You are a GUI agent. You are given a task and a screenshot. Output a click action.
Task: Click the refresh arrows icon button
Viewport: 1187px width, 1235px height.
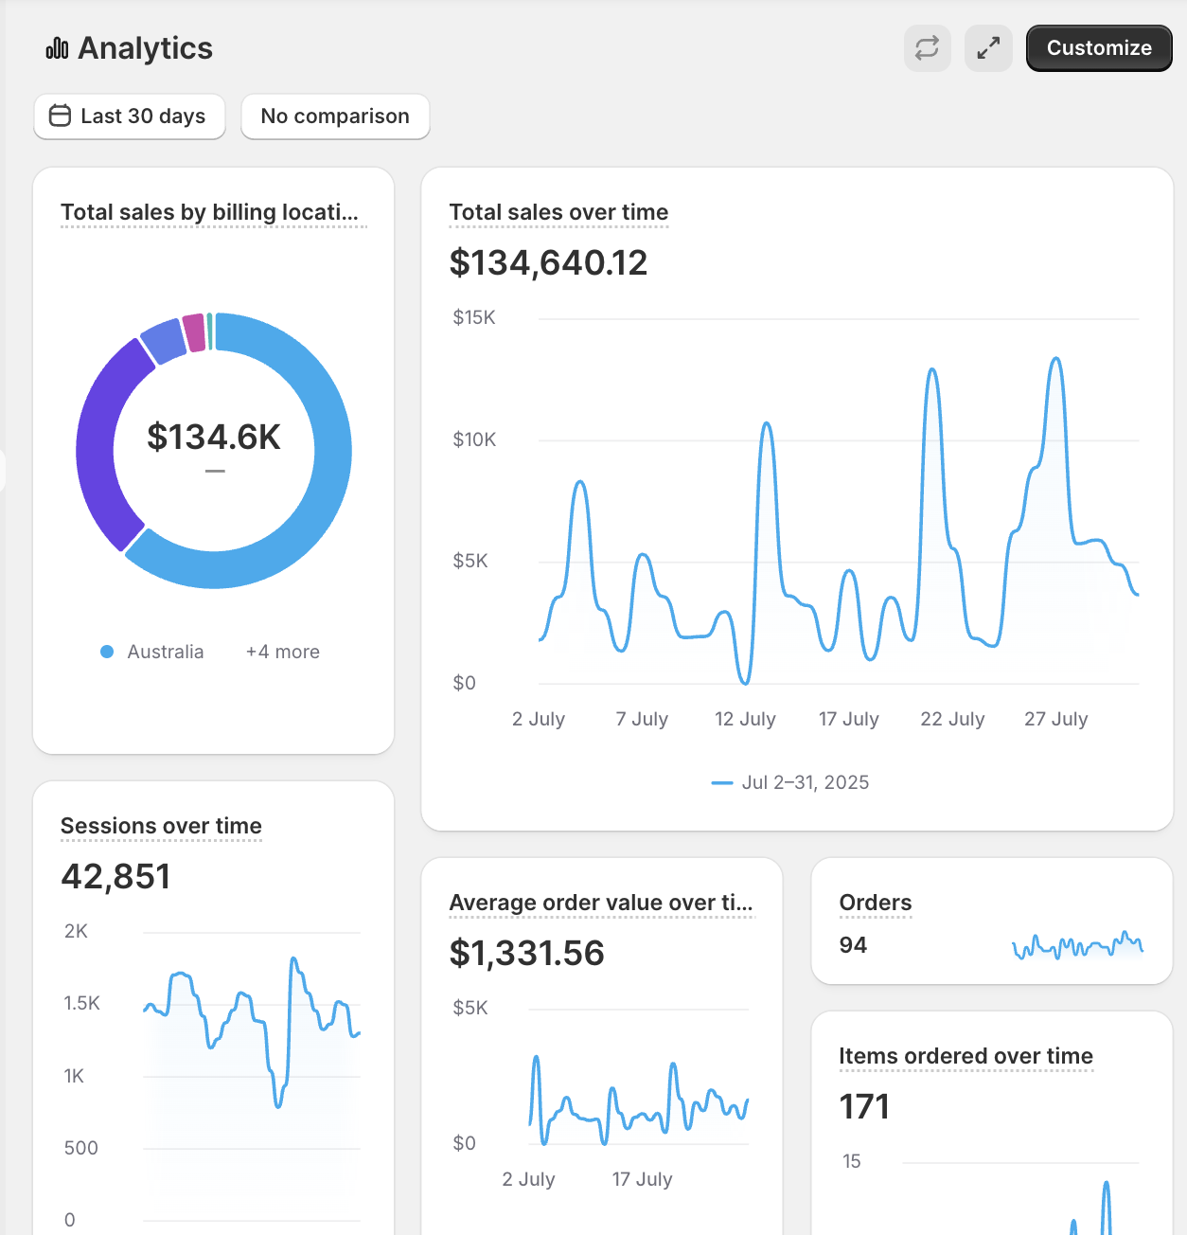tap(928, 48)
